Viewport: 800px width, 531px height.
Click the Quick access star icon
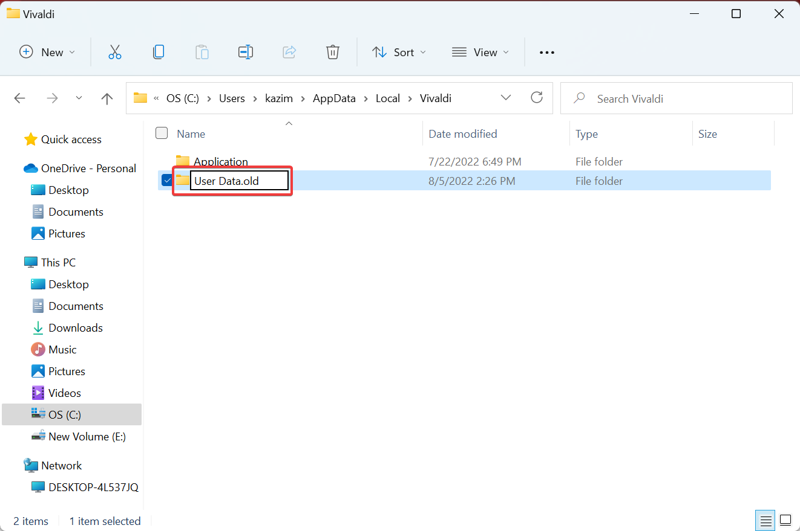(30, 140)
